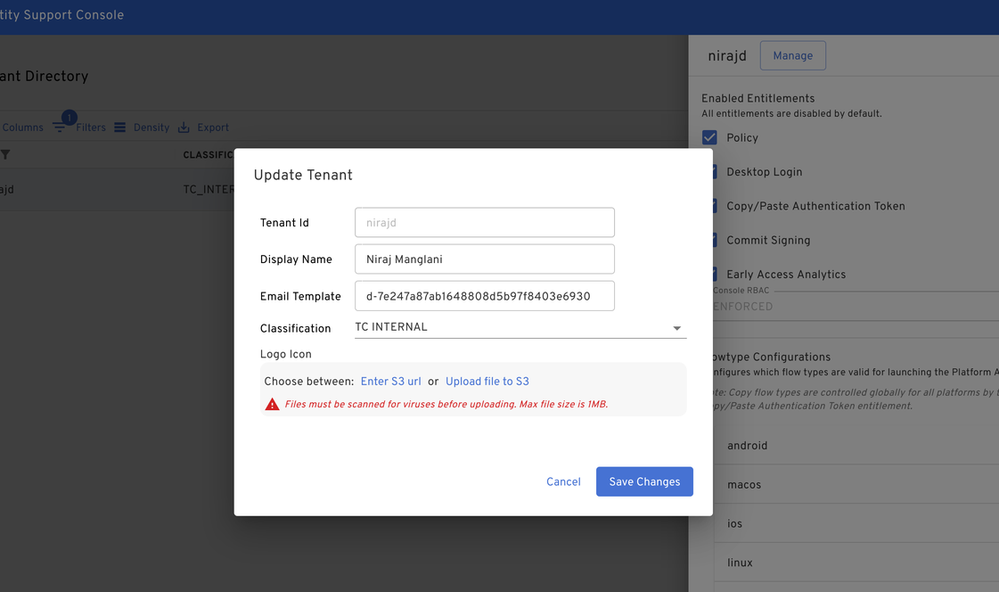
Task: Click the Enter S3 url link
Action: click(390, 382)
